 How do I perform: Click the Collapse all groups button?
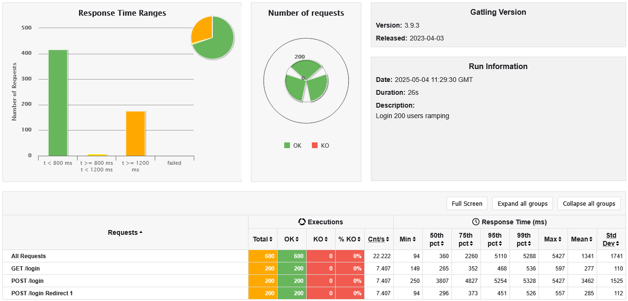pyautogui.click(x=589, y=203)
